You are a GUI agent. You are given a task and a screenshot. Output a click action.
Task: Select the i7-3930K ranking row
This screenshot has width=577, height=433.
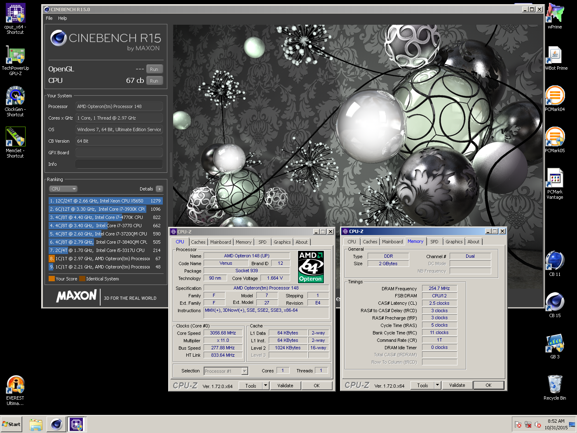coord(106,209)
